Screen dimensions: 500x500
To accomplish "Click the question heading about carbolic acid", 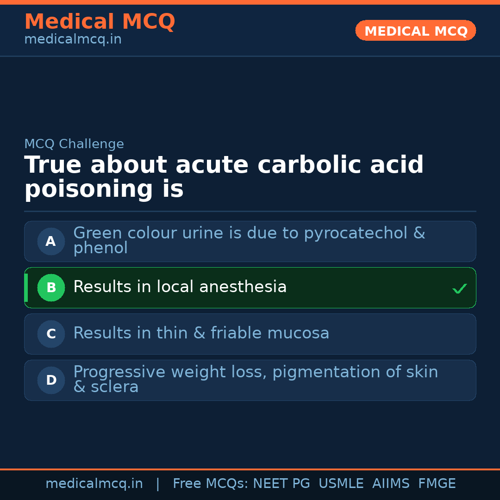I will pos(224,177).
